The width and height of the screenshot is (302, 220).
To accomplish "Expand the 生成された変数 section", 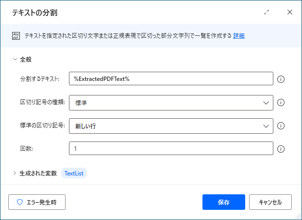I will 15,173.
